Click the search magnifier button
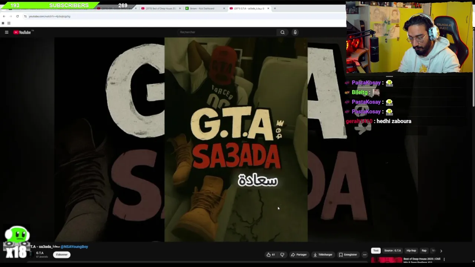The height and width of the screenshot is (267, 475). tap(282, 32)
